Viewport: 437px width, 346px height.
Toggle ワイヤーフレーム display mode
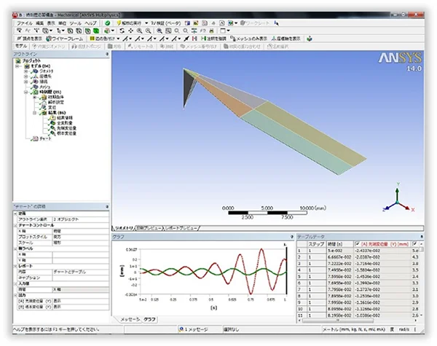(65, 39)
